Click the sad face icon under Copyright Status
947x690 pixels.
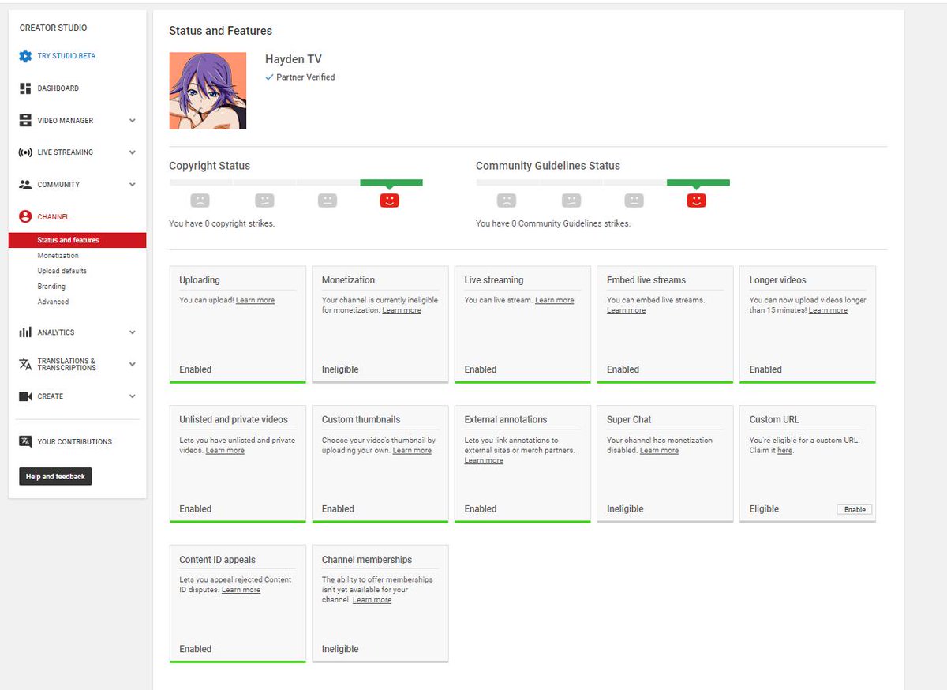(x=200, y=201)
